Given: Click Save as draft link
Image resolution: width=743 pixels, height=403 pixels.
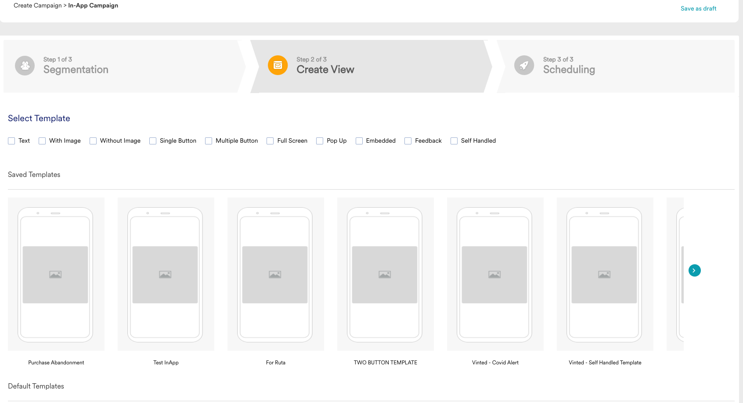Looking at the screenshot, I should [x=698, y=8].
